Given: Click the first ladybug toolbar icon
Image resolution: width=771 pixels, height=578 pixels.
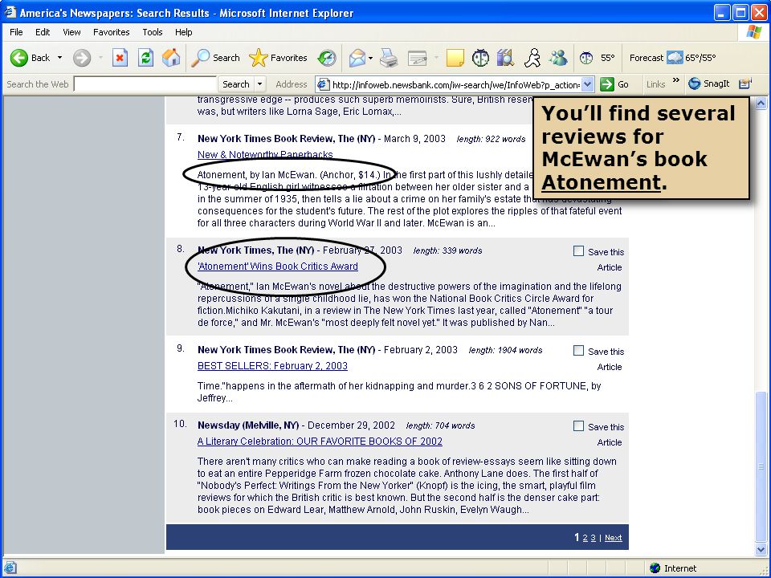Looking at the screenshot, I should 480,58.
